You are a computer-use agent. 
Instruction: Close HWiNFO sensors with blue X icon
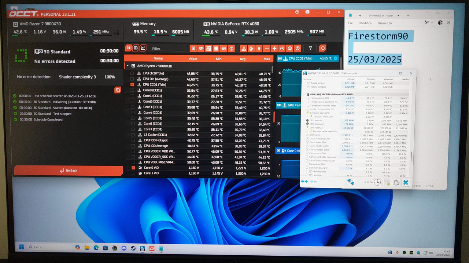point(406,182)
